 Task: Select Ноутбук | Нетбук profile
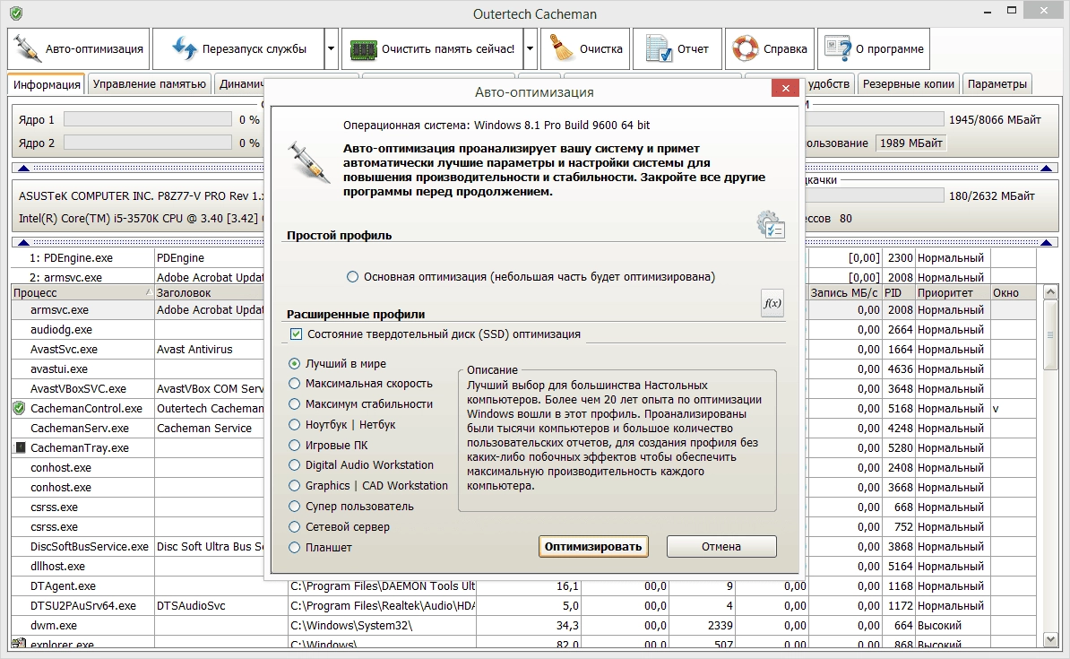pos(342,425)
